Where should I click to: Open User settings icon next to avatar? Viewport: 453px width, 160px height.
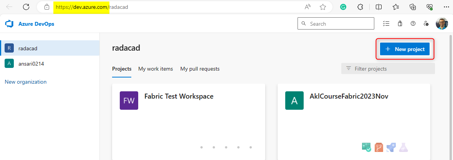click(426, 24)
